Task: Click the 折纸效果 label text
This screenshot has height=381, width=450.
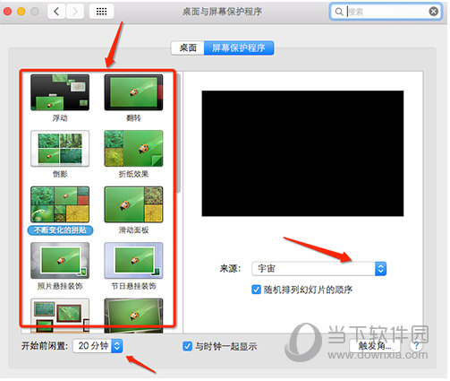Action: pos(133,174)
